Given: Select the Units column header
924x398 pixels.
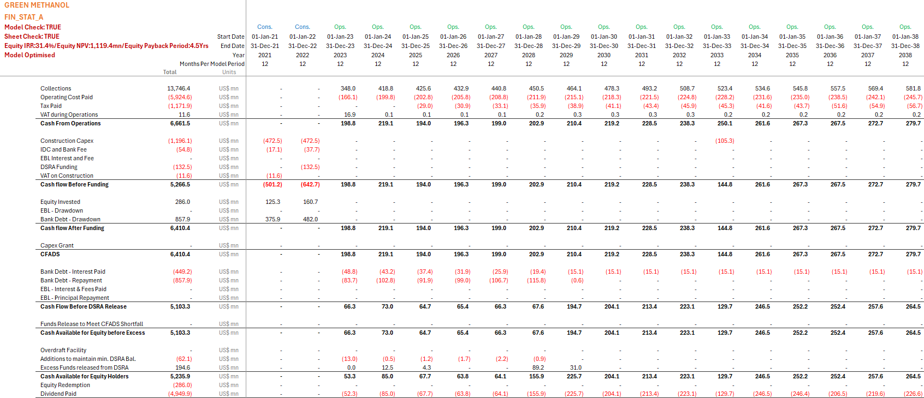Looking at the screenshot, I should [229, 72].
